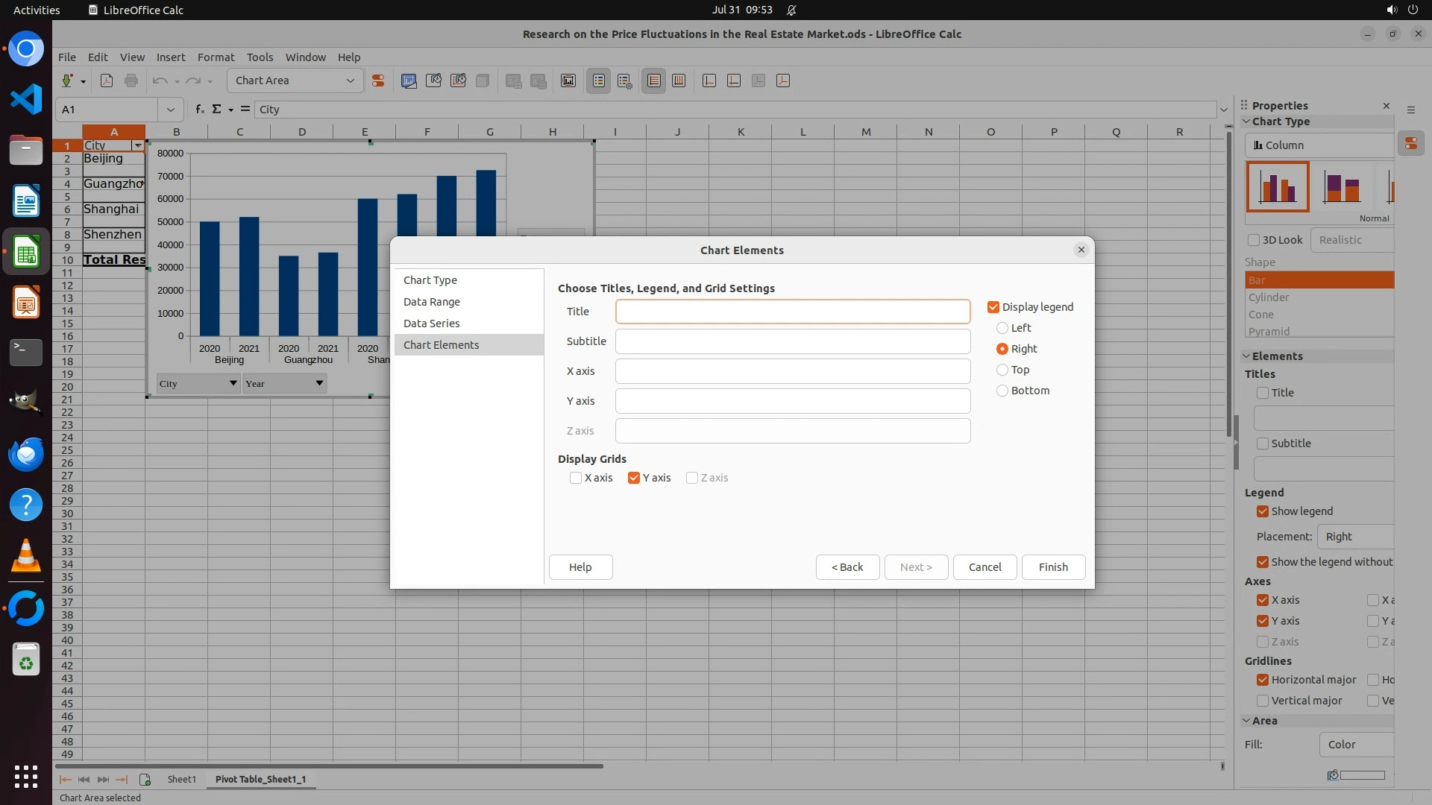Go to Data Range wizard step

432,302
